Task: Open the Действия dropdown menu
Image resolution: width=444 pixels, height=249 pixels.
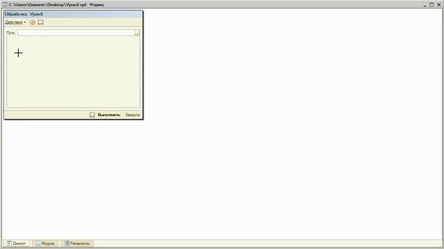Action: pos(15,22)
